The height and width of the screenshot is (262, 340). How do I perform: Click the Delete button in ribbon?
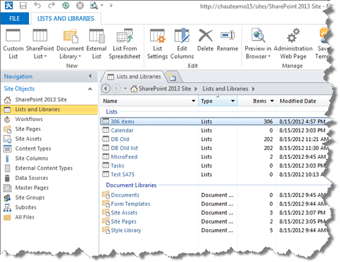[205, 40]
